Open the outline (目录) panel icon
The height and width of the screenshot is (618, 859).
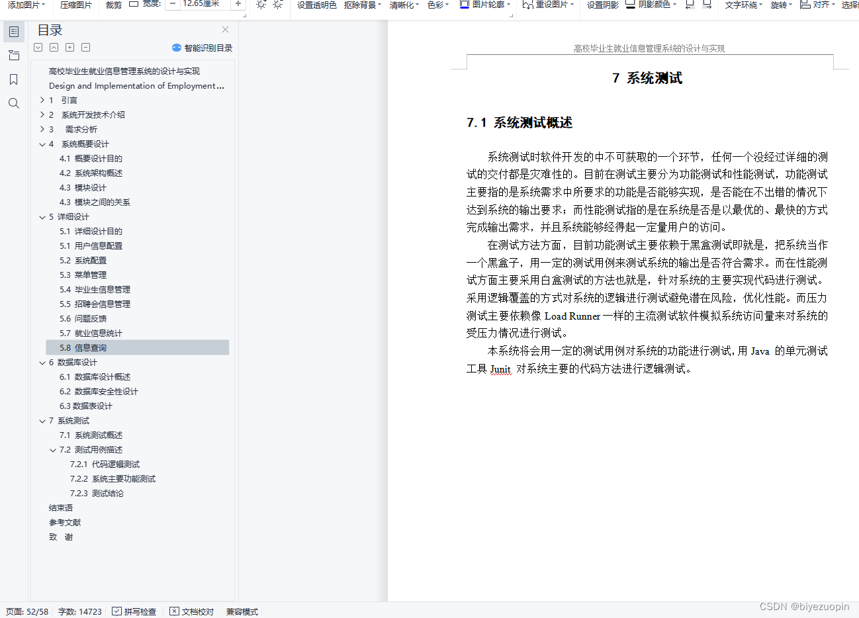tap(14, 31)
